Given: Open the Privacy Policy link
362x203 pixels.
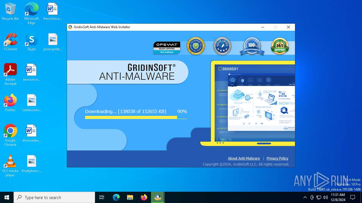Looking at the screenshot, I should click(277, 158).
